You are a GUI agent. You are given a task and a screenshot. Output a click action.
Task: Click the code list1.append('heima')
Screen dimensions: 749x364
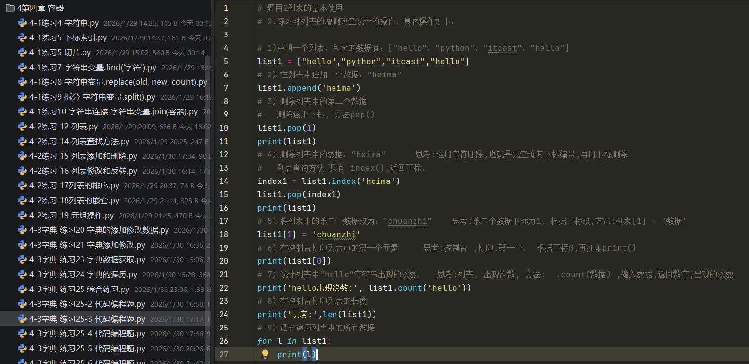click(x=309, y=88)
